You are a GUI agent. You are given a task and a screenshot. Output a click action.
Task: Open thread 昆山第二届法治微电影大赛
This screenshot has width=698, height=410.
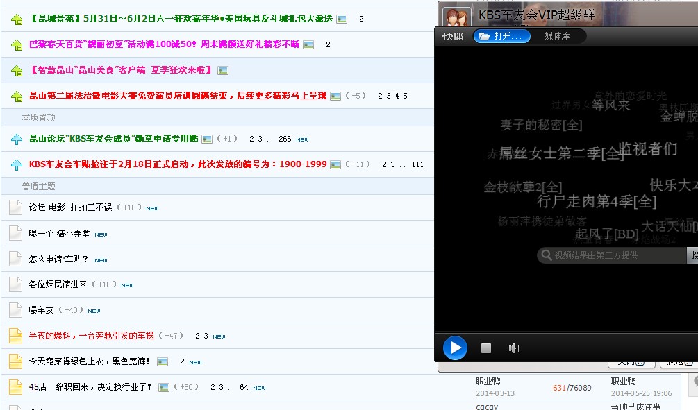[178, 96]
